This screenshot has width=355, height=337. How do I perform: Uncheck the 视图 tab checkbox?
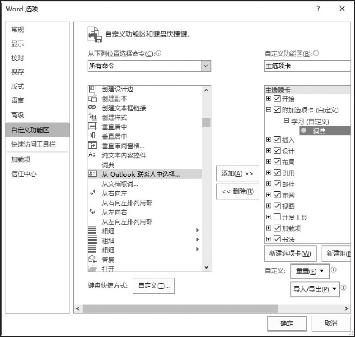[x=277, y=206]
